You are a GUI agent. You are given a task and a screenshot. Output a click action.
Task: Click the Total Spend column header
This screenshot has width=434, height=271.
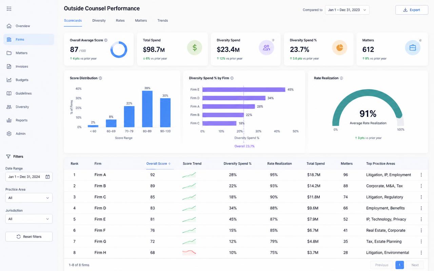pos(316,164)
